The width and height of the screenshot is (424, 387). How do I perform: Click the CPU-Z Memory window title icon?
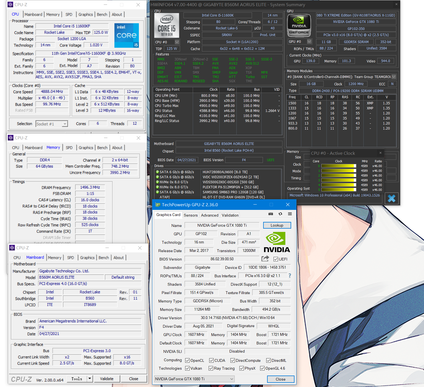(11, 138)
